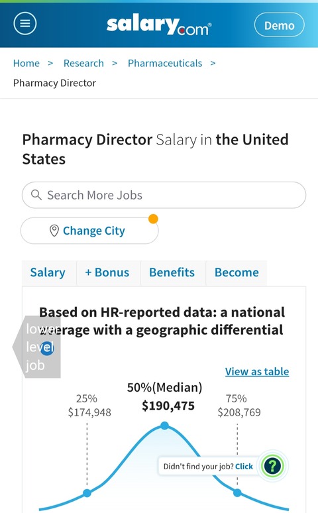
Task: Open the Pharmaceuticals breadcrumb link
Action: click(165, 63)
